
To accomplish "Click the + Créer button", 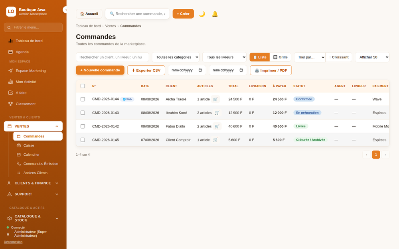I will coord(183,14).
